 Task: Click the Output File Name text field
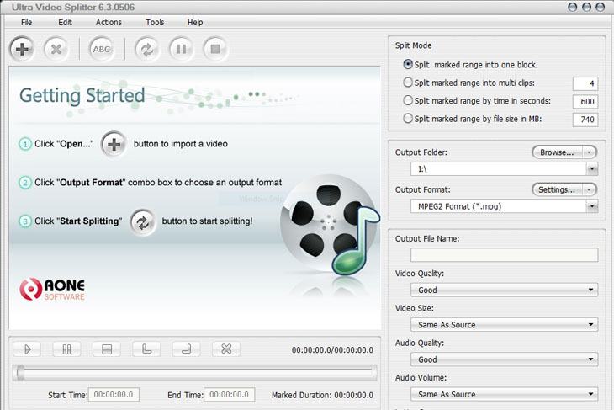pos(505,255)
